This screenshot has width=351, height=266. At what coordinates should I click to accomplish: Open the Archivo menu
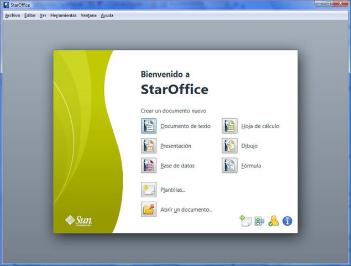point(13,16)
